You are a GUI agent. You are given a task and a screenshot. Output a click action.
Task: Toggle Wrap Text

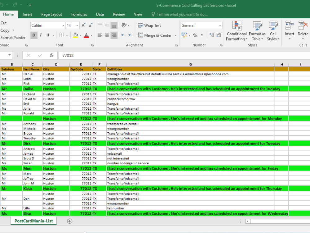click(150, 25)
